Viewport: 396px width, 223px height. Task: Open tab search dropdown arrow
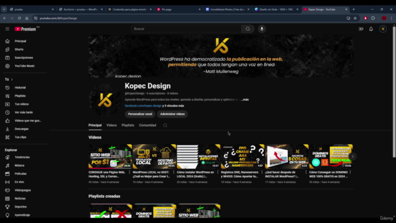point(4,9)
